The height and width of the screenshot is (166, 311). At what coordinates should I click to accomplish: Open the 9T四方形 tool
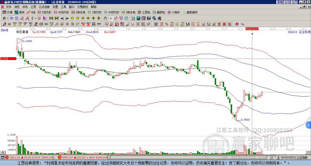(x=112, y=12)
